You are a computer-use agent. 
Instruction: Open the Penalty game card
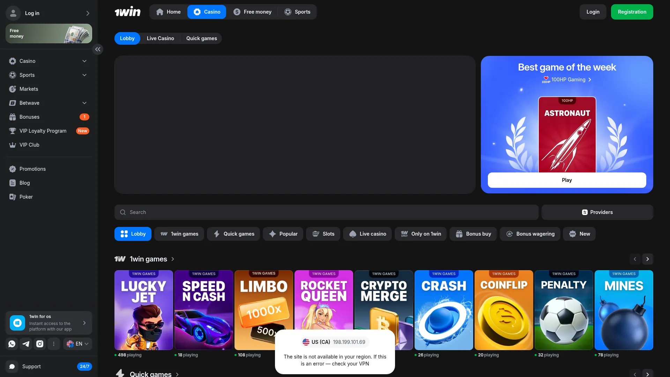click(x=564, y=310)
